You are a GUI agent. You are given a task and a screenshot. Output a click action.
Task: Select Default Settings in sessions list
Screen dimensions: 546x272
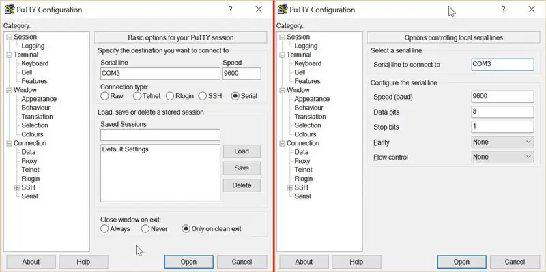pos(126,149)
